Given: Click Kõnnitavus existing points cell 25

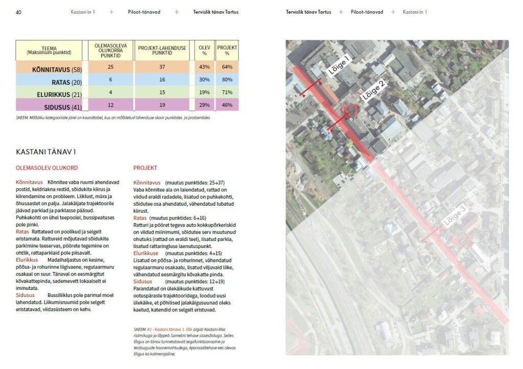Looking at the screenshot, I should coord(110,67).
